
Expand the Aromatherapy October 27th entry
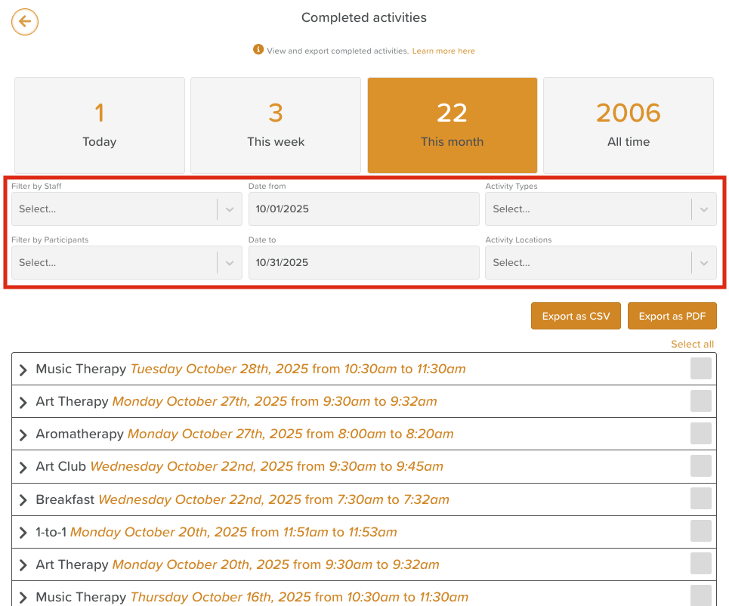[23, 434]
